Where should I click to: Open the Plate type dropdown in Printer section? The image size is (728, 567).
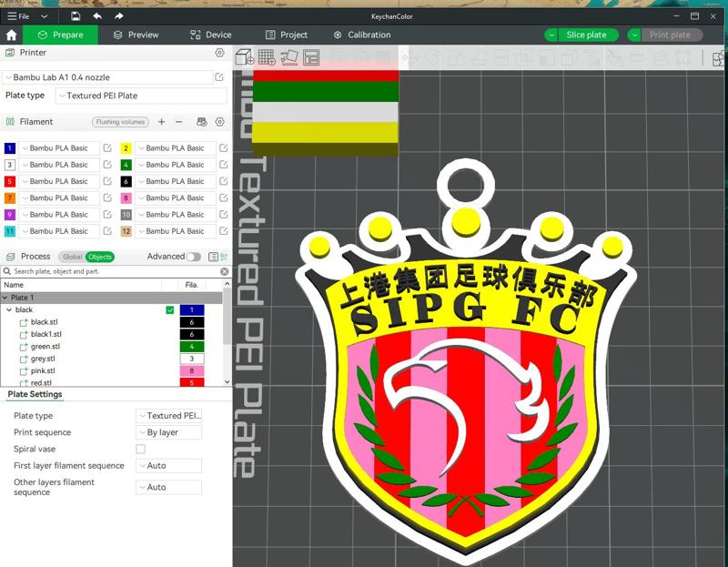pos(141,96)
